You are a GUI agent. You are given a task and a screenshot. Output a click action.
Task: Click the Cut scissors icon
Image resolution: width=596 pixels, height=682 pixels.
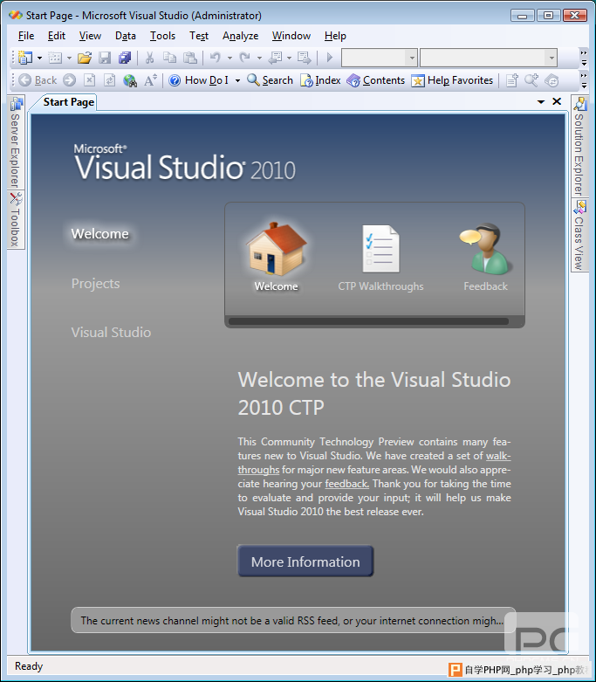(149, 58)
